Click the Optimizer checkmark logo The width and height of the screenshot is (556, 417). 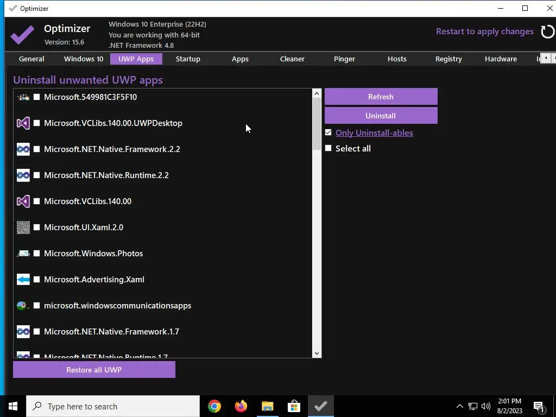click(22, 34)
